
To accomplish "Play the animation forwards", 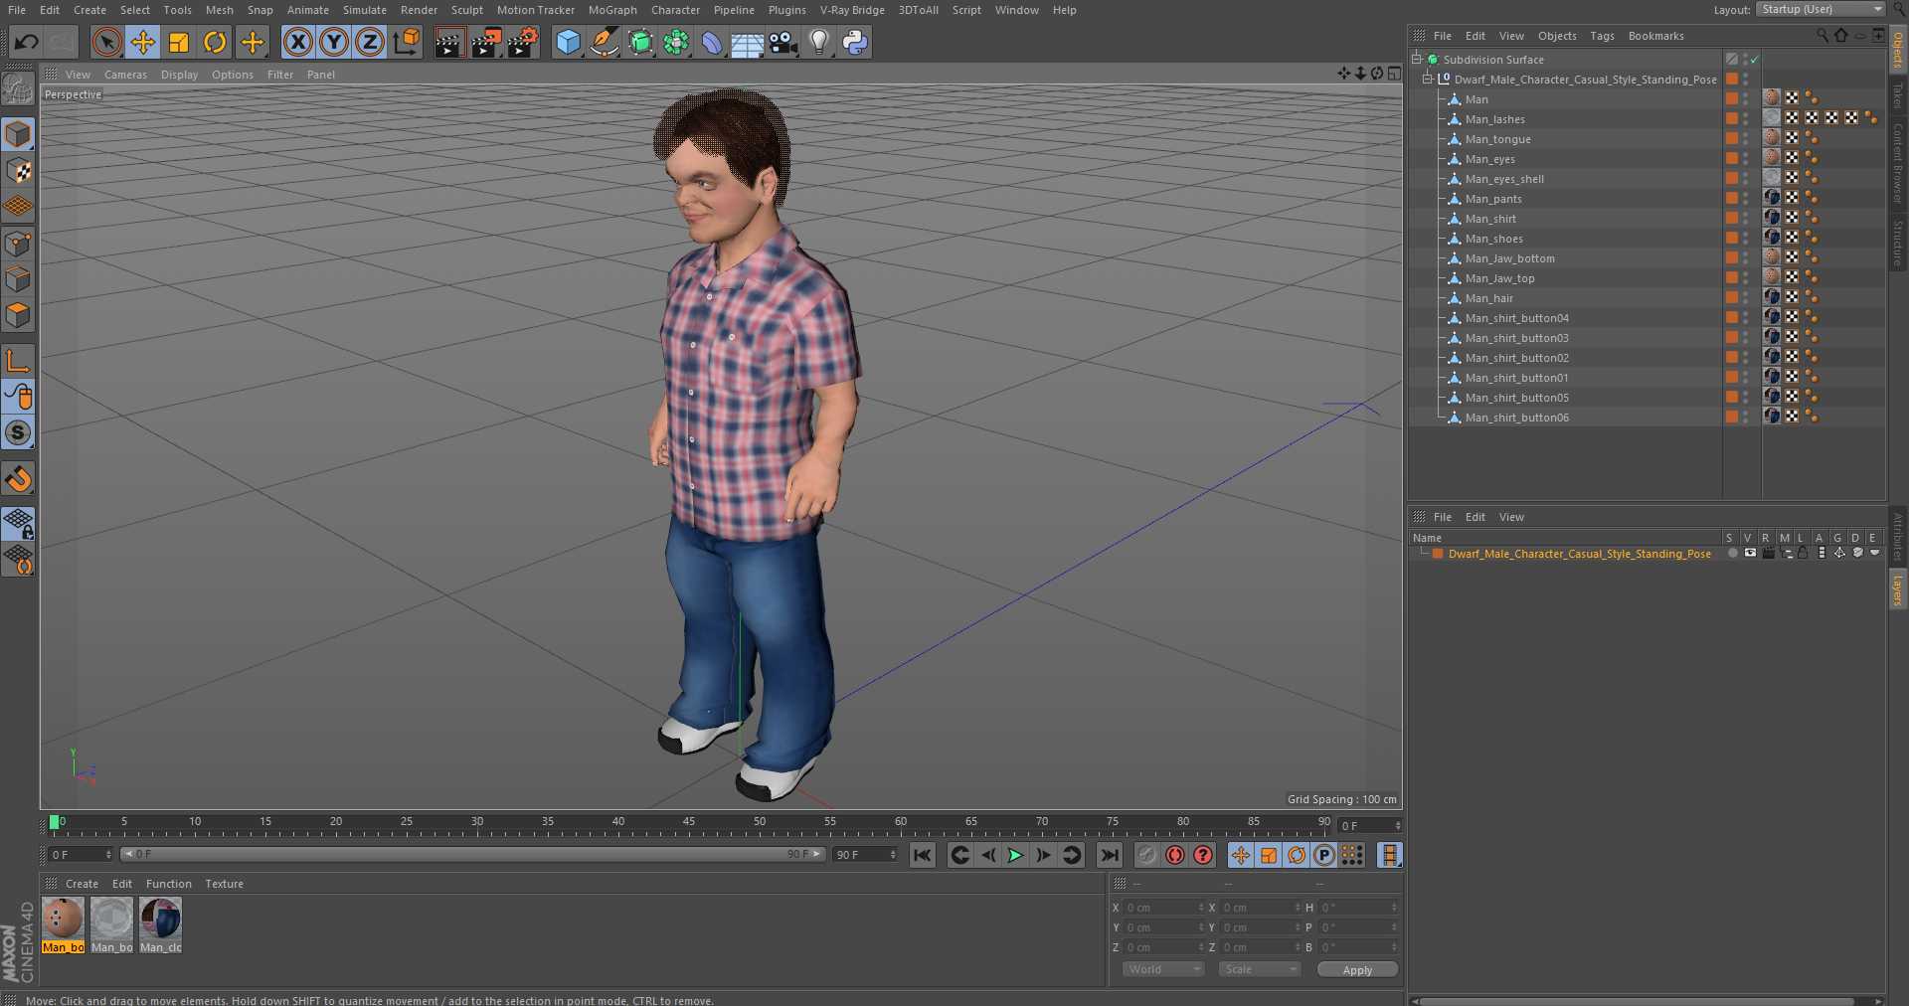I will point(1015,855).
